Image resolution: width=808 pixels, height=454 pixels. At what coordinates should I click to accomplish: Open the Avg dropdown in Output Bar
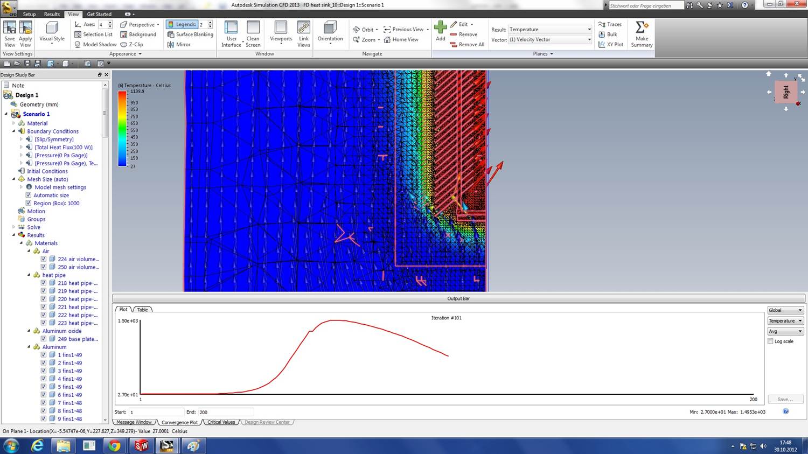tap(785, 331)
